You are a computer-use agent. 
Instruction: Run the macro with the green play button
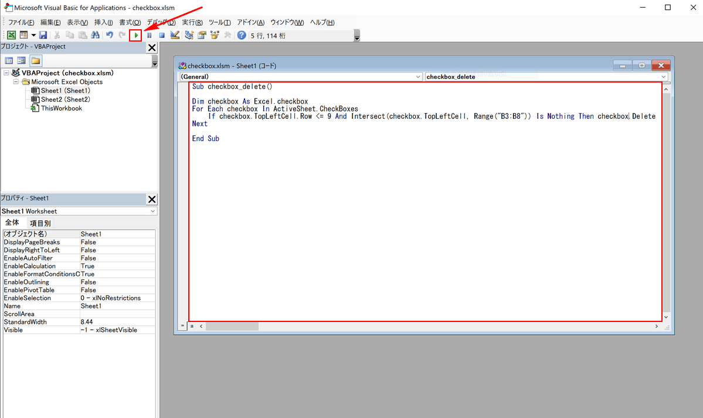136,35
